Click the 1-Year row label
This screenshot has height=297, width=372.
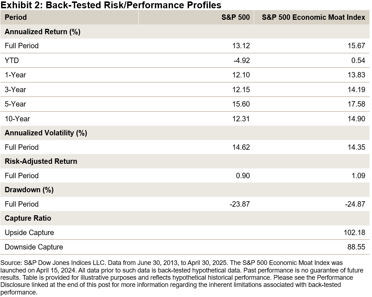click(15, 75)
